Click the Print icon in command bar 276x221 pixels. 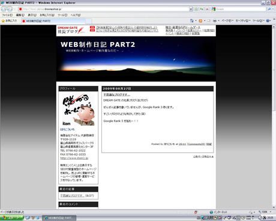click(215, 20)
